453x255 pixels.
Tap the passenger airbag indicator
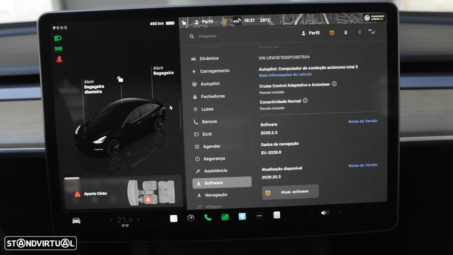click(x=374, y=18)
